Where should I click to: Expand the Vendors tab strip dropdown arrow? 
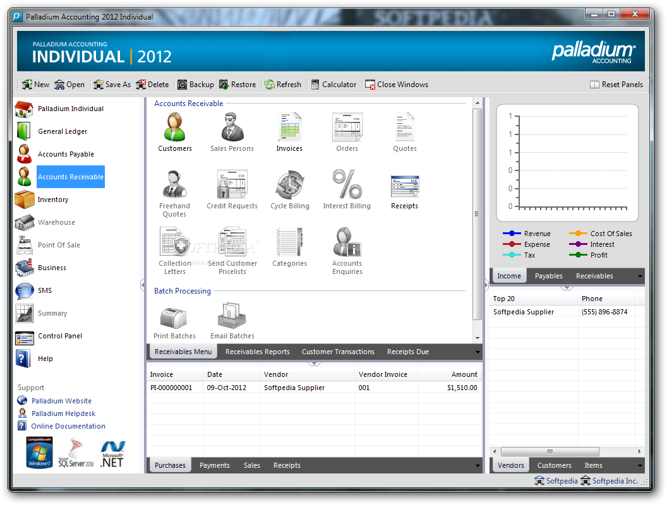(640, 466)
